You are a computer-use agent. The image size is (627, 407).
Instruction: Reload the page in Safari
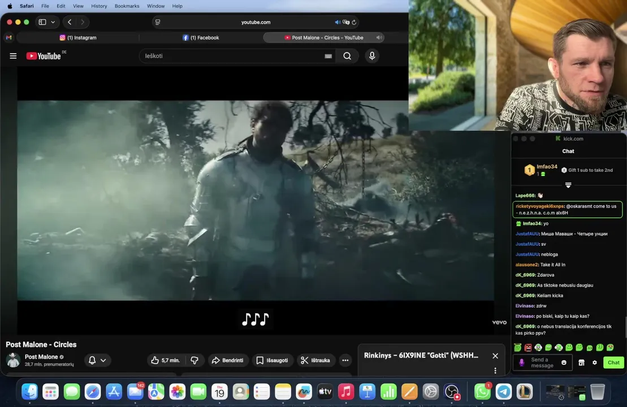pyautogui.click(x=354, y=23)
